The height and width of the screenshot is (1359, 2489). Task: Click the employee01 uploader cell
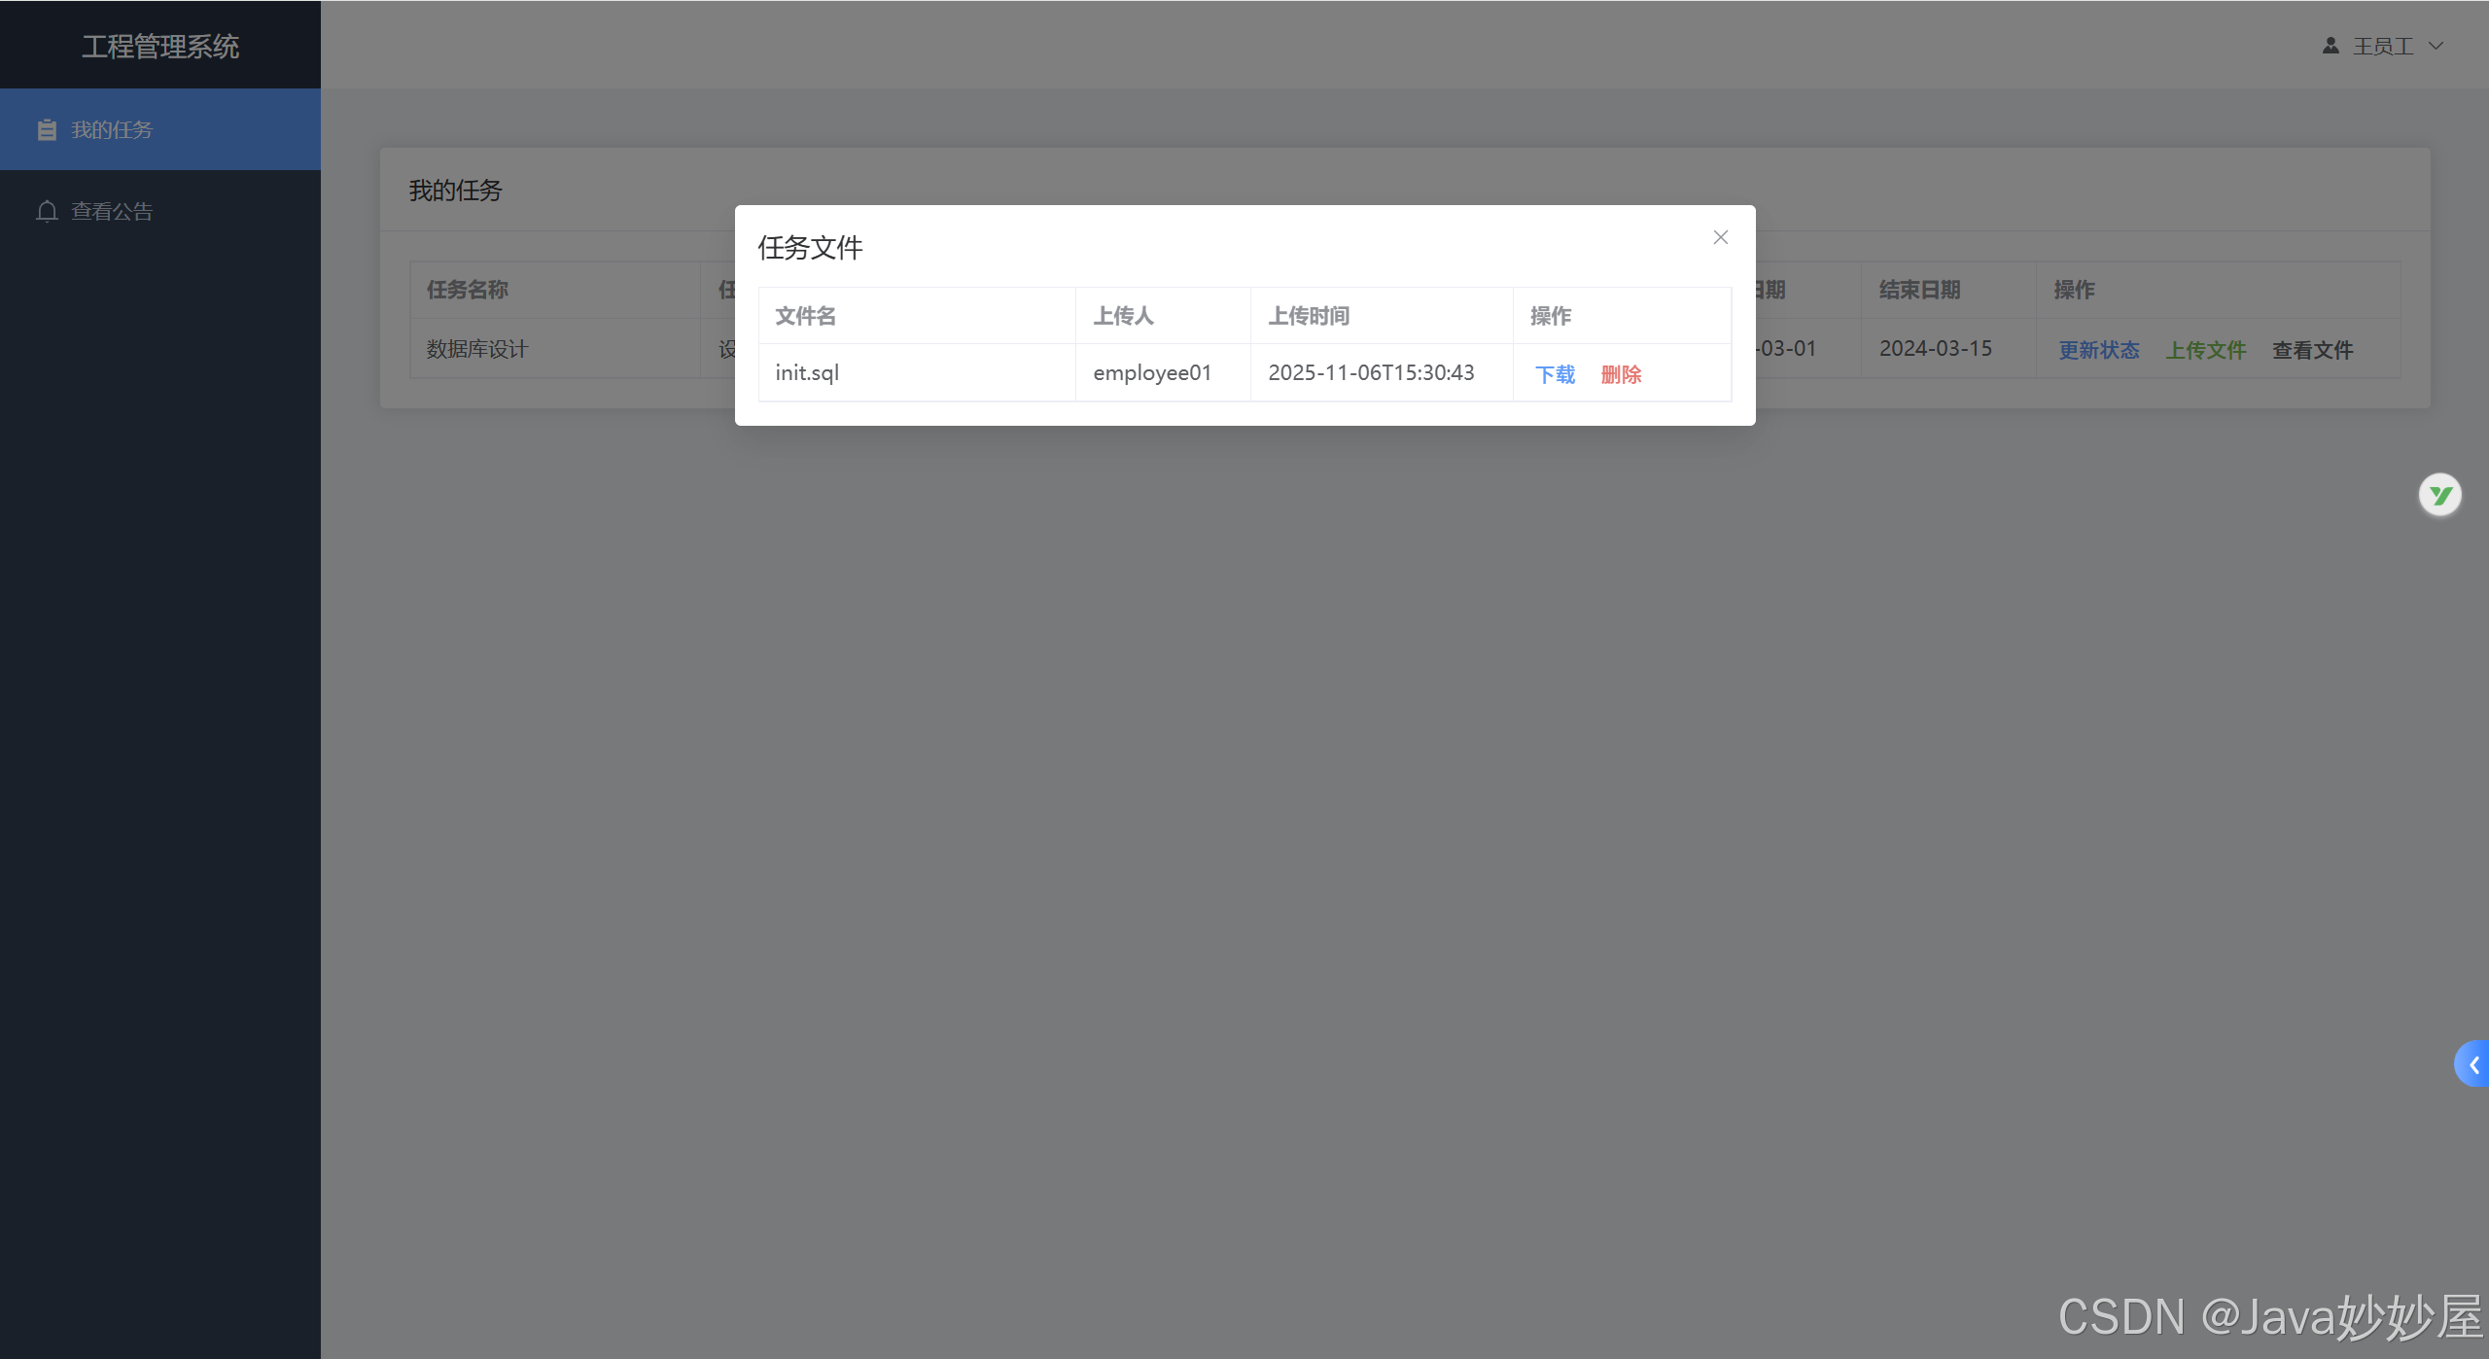pos(1163,372)
